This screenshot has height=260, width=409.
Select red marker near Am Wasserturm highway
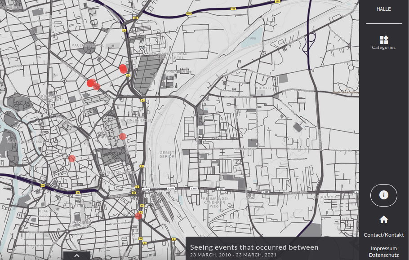(123, 68)
